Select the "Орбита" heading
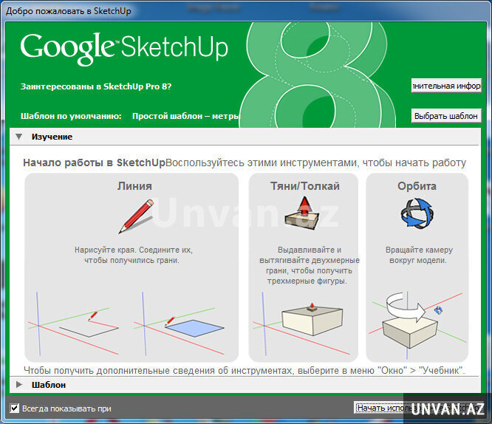This screenshot has width=492, height=424. (x=417, y=186)
